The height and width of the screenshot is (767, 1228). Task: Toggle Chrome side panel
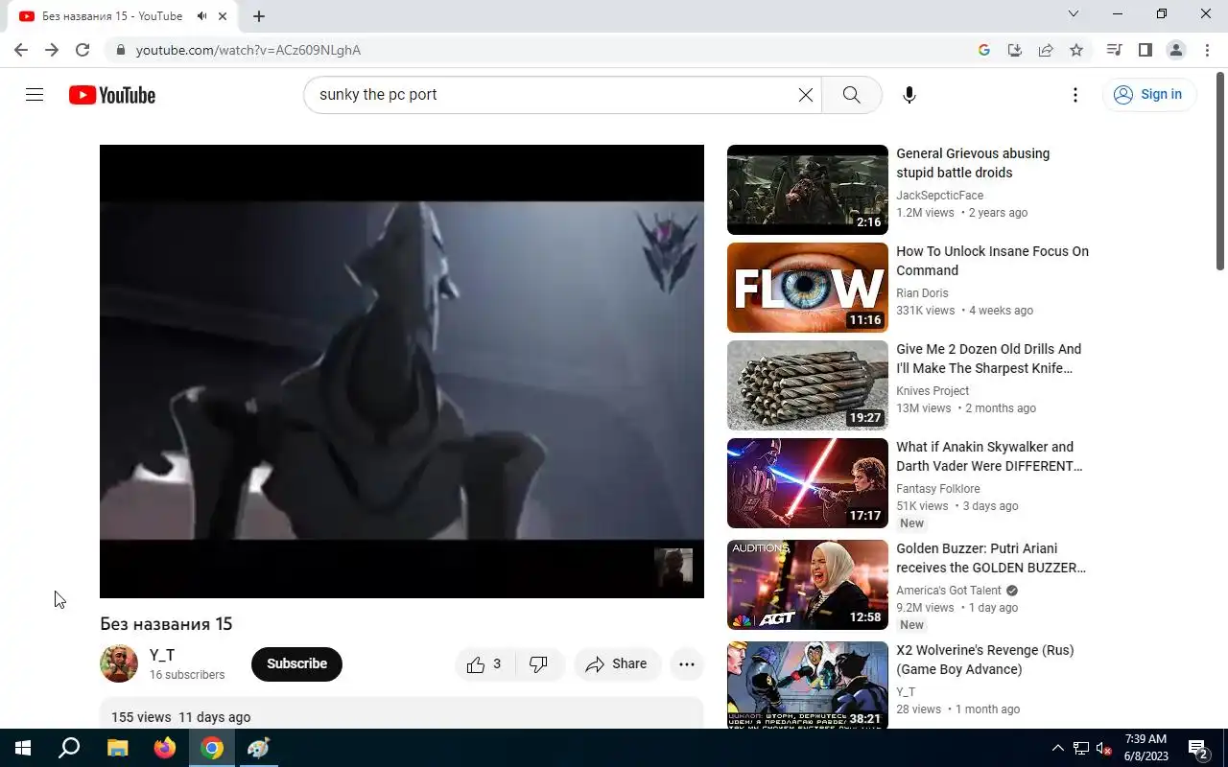(1145, 50)
